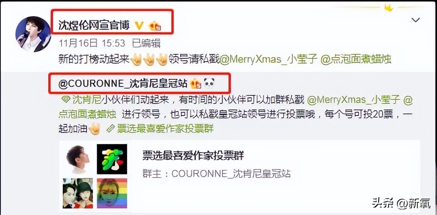
Task: Click the crown badge after COURONNE_沈肯尼皇冠站
Action: pos(196,83)
